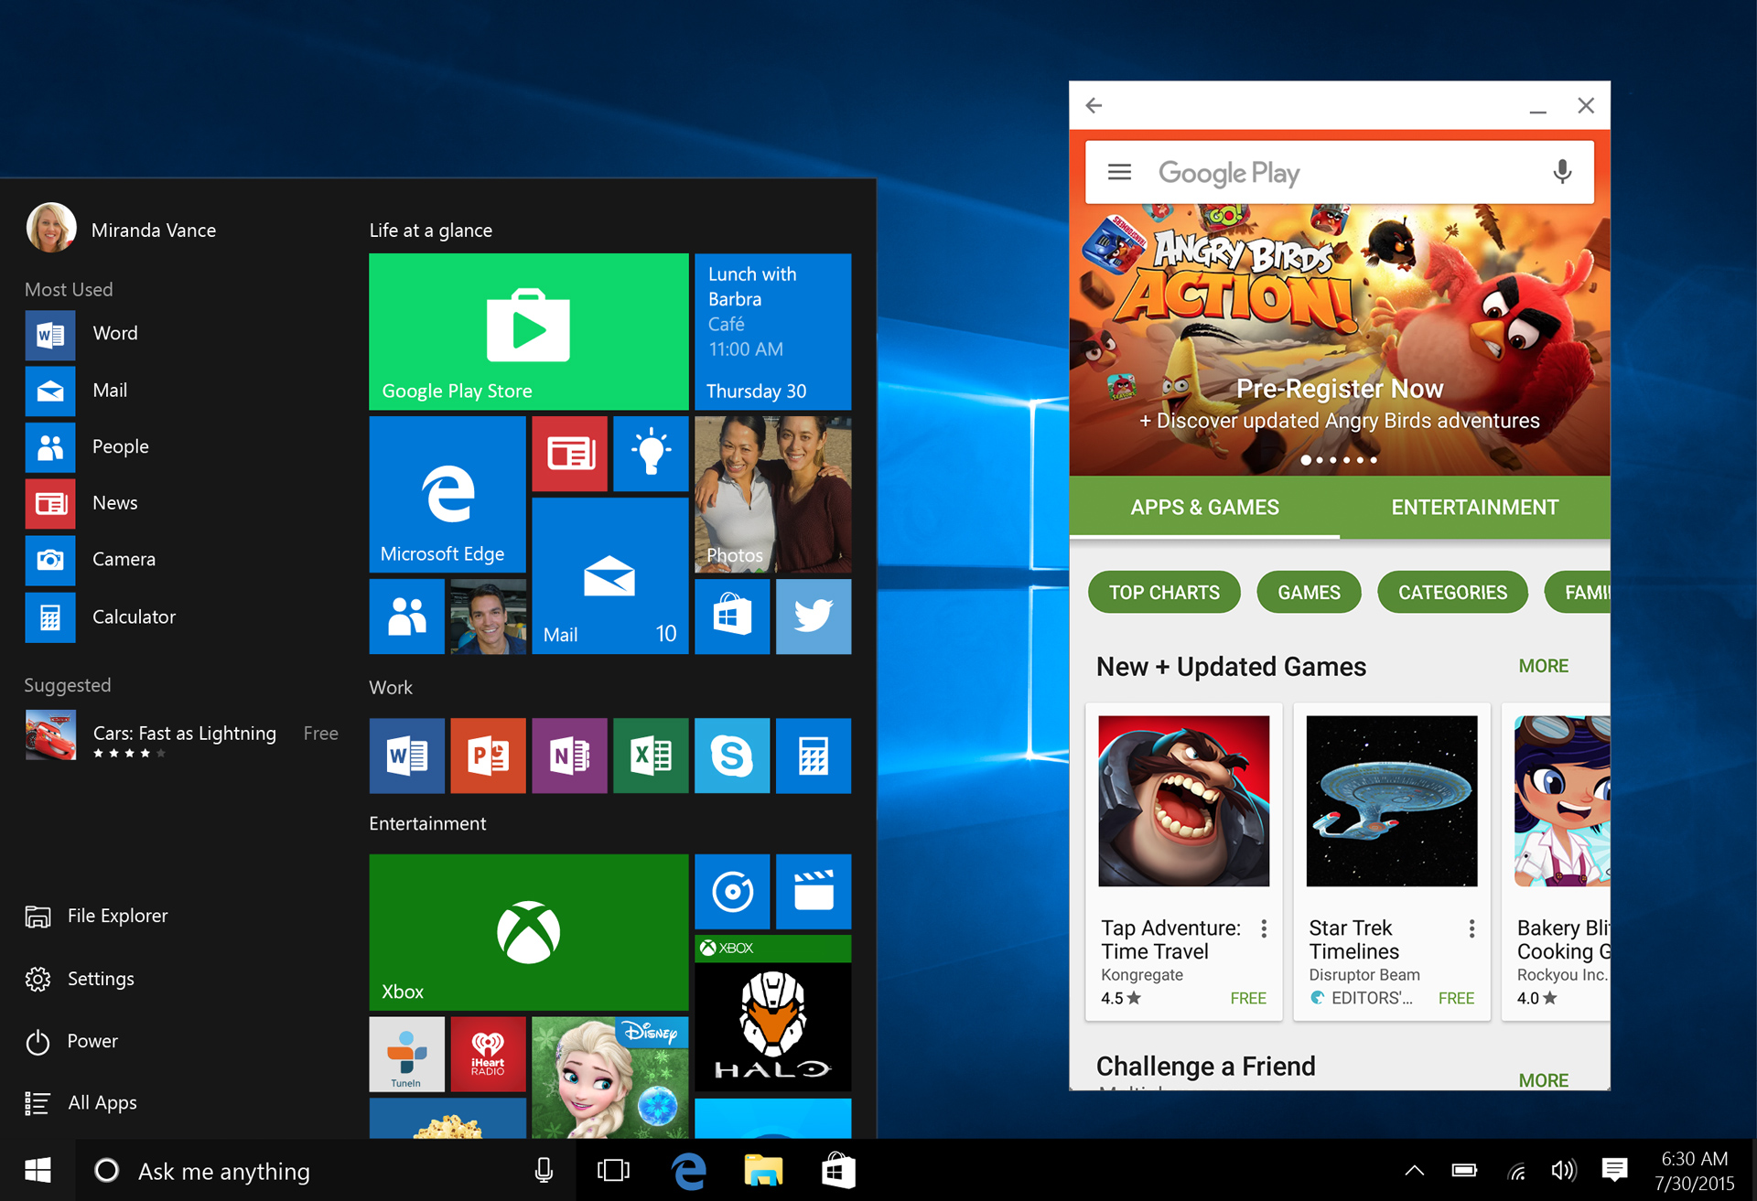This screenshot has height=1201, width=1757.
Task: Open Twitter tile in Start menu
Action: click(x=812, y=619)
